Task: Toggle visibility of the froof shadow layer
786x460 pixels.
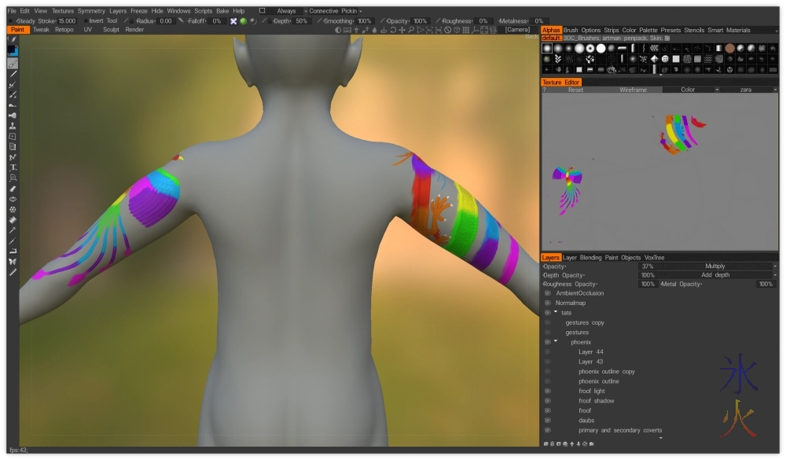Action: [548, 401]
